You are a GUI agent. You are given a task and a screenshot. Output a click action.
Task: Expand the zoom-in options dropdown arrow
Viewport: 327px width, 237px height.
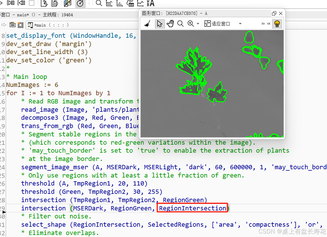[x=198, y=24]
